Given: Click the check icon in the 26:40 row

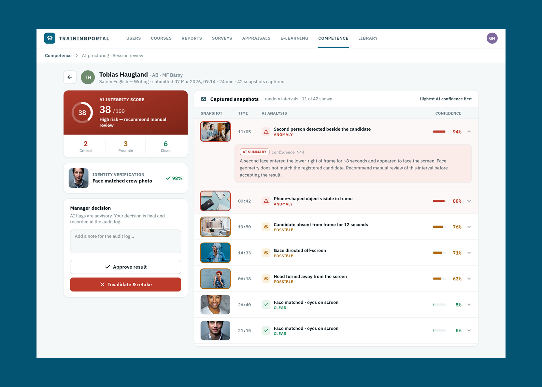Looking at the screenshot, I should 266,305.
